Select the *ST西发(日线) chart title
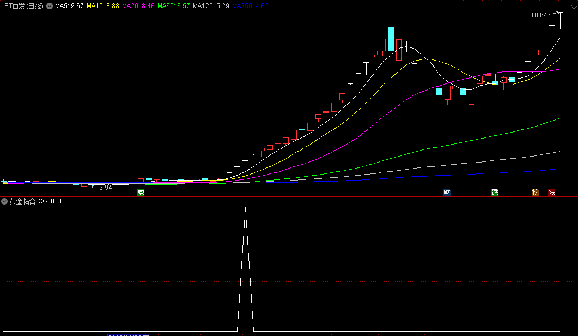This screenshot has height=336, width=578. (x=22, y=6)
